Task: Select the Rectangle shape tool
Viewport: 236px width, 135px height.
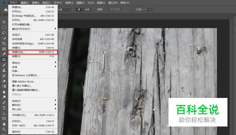Action: [4, 118]
